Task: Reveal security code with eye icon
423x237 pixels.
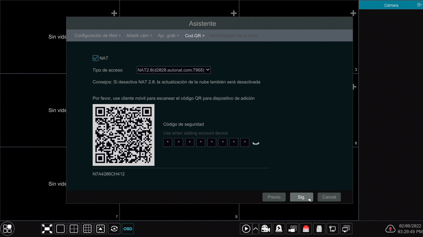Action: (256, 143)
